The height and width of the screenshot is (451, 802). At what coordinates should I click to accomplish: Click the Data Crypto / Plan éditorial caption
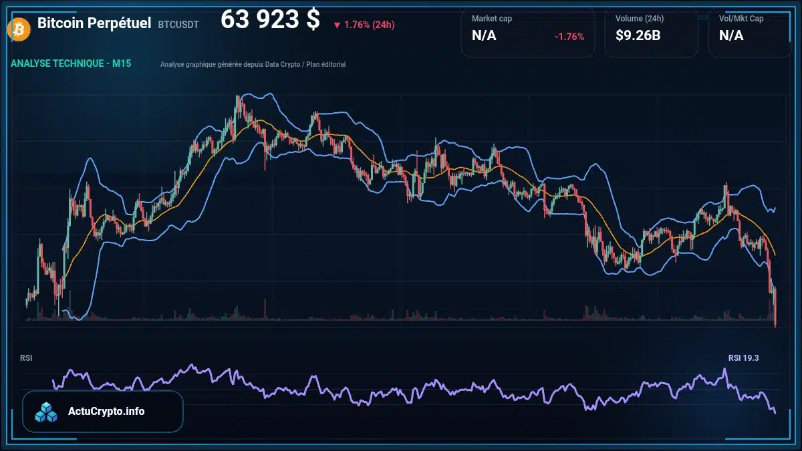(253, 64)
